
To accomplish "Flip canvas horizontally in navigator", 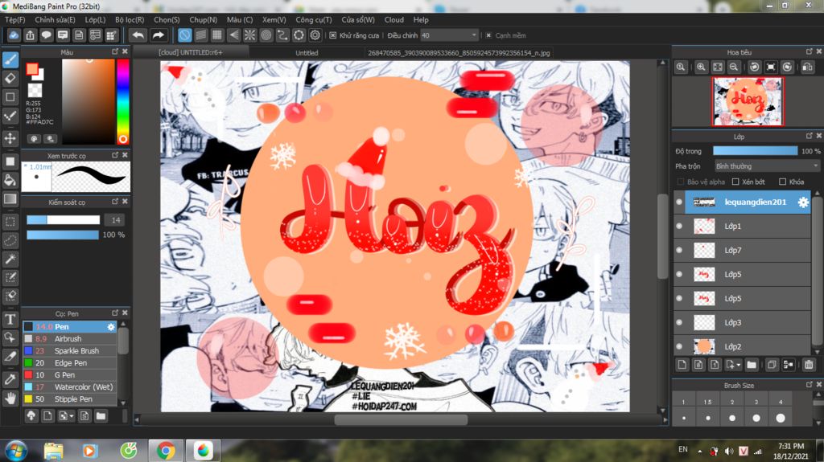I will coord(807,67).
